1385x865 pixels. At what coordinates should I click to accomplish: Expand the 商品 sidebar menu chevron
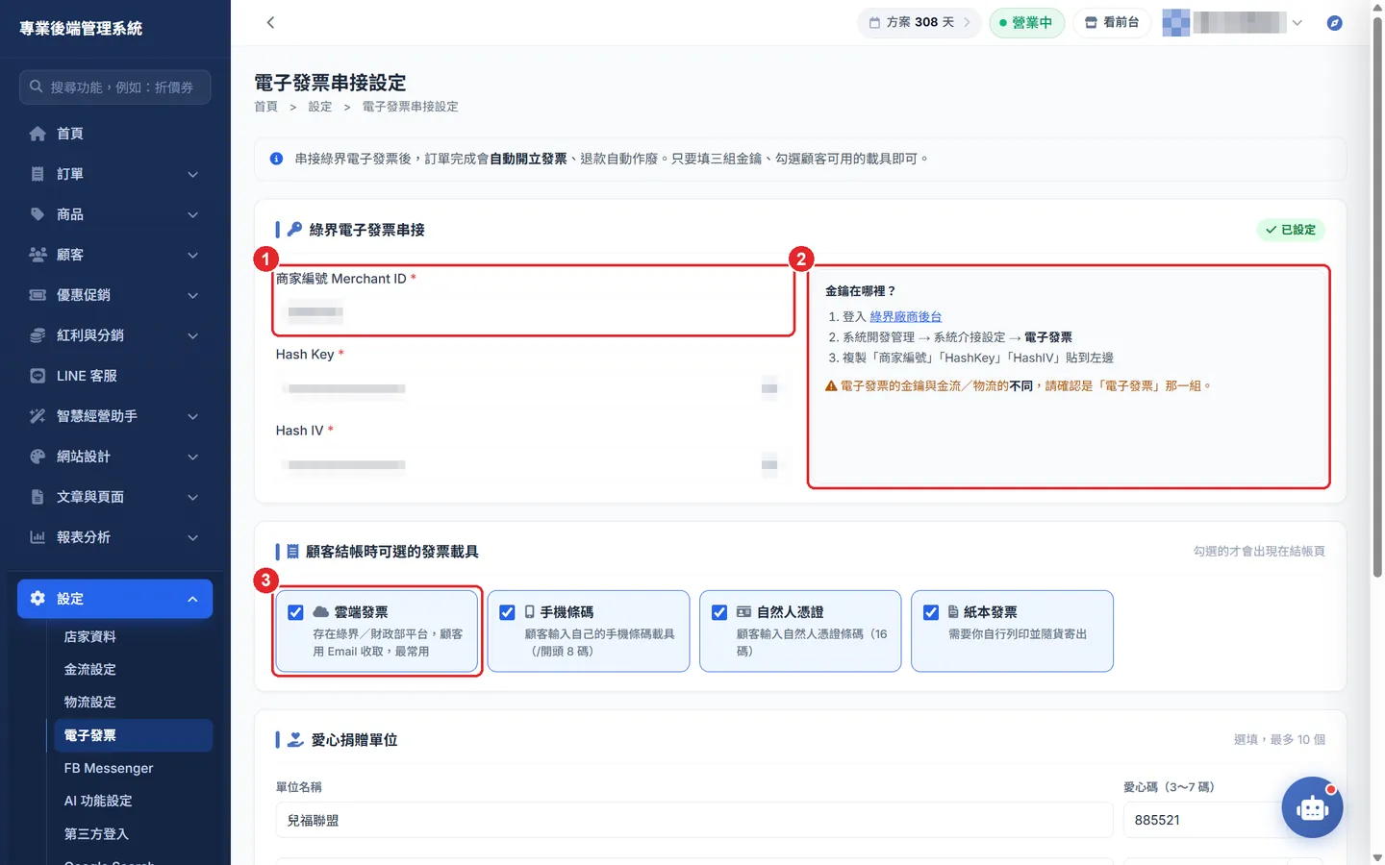click(x=192, y=214)
